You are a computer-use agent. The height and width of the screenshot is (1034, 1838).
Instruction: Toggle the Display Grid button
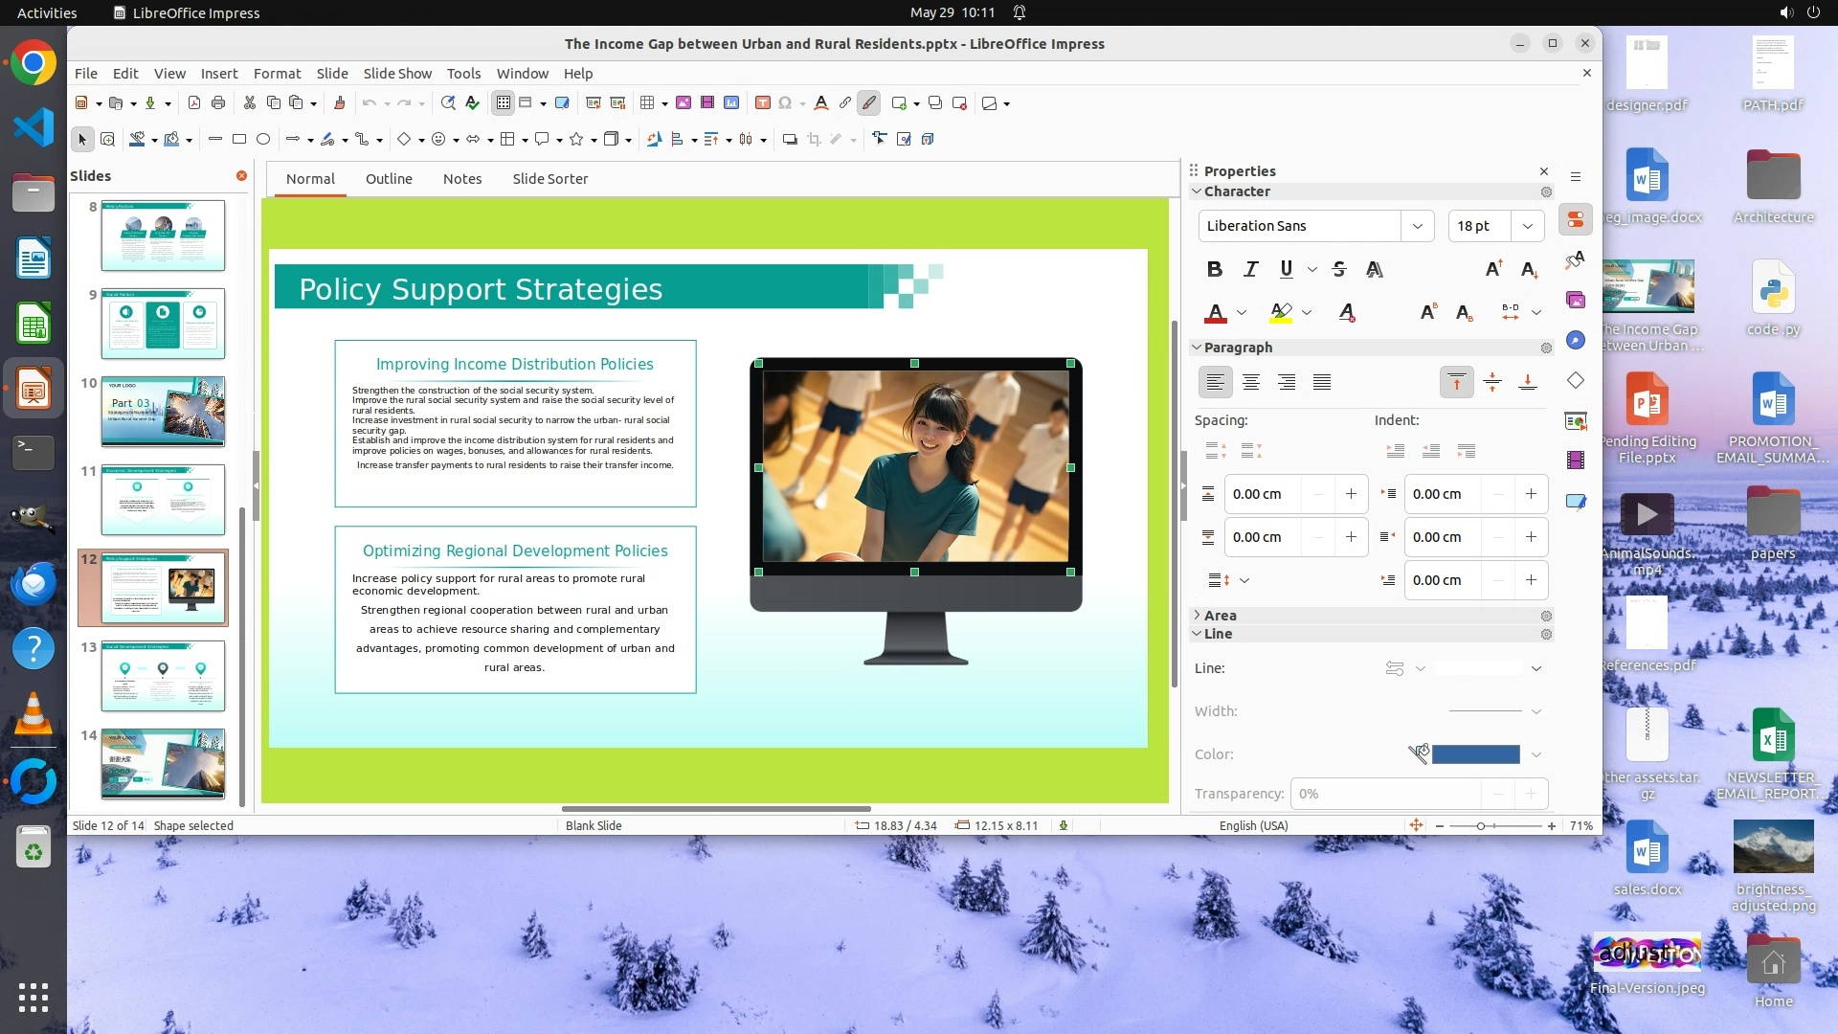tap(504, 103)
